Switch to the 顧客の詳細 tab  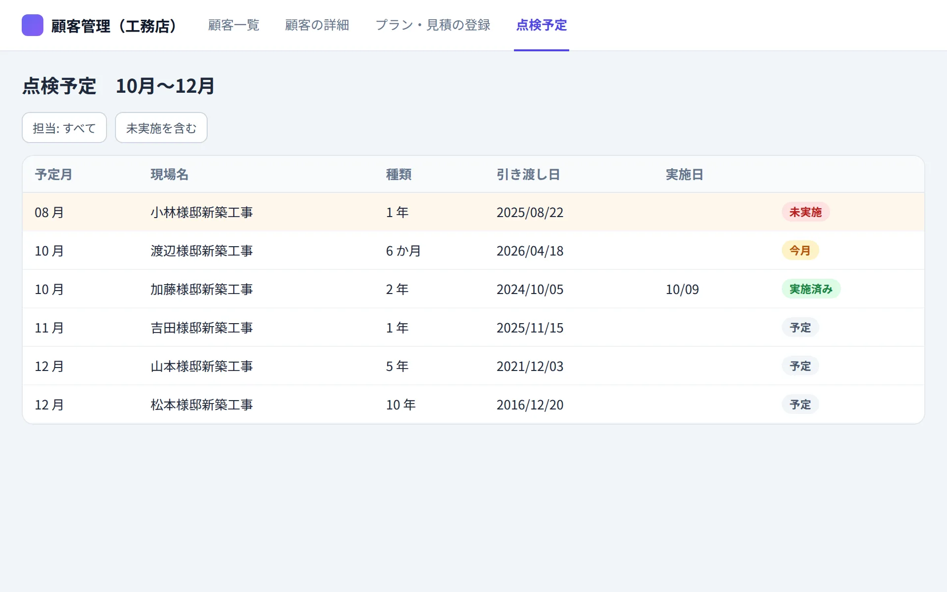point(317,25)
